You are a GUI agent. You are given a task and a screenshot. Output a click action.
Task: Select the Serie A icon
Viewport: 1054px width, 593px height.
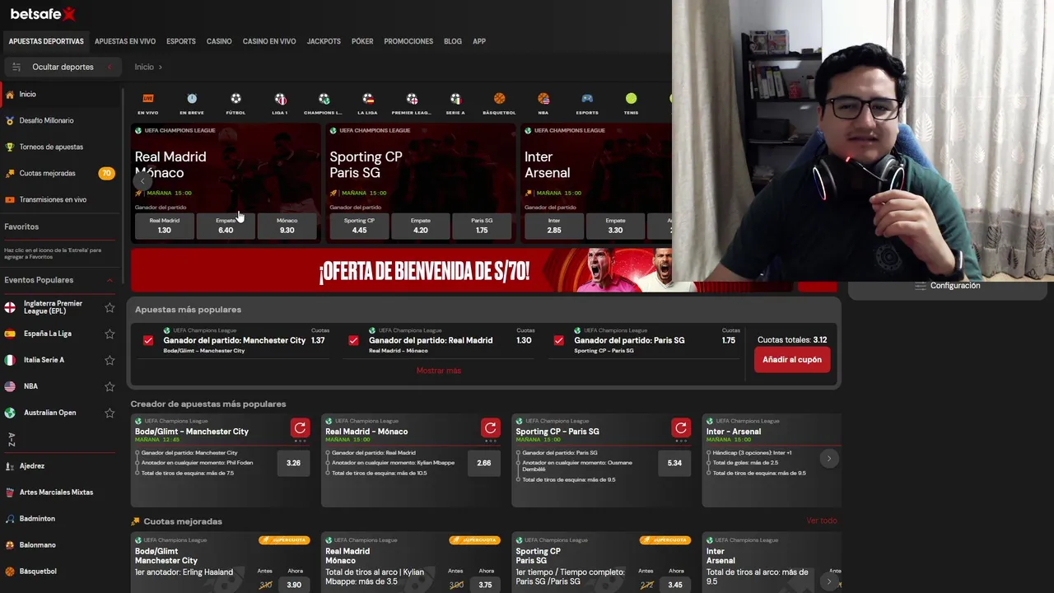point(455,99)
